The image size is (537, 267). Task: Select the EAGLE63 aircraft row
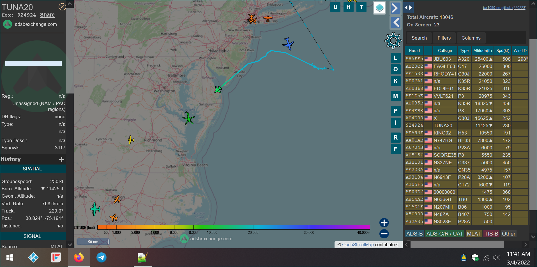[467, 66]
